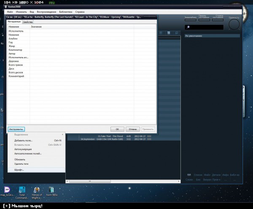Open the Вид menu
Viewport: 253px width, 209px height.
[x=32, y=12]
